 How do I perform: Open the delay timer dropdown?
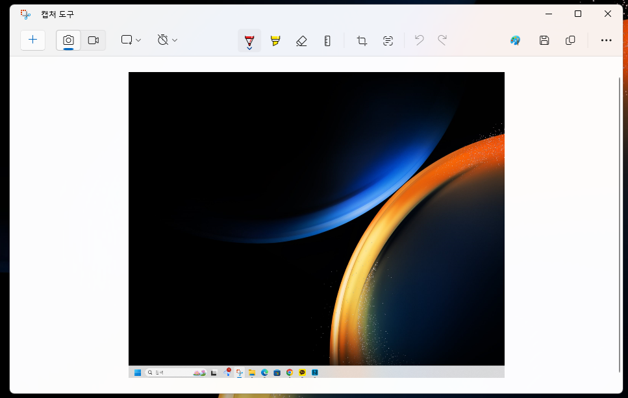(x=168, y=40)
